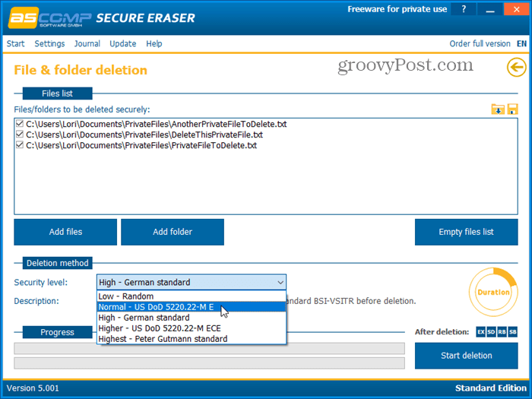Viewport: 532px width, 399px height.
Task: Click the ASCOMP logo
Action: point(49,18)
